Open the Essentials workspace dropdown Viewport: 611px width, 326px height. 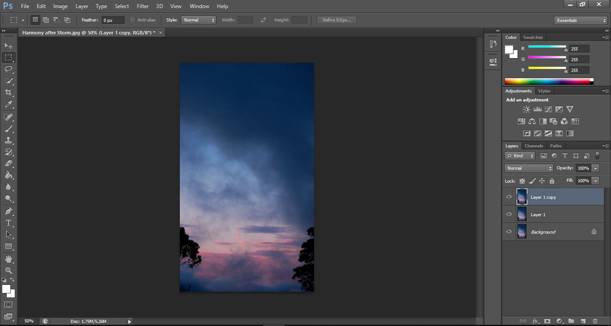tap(580, 21)
